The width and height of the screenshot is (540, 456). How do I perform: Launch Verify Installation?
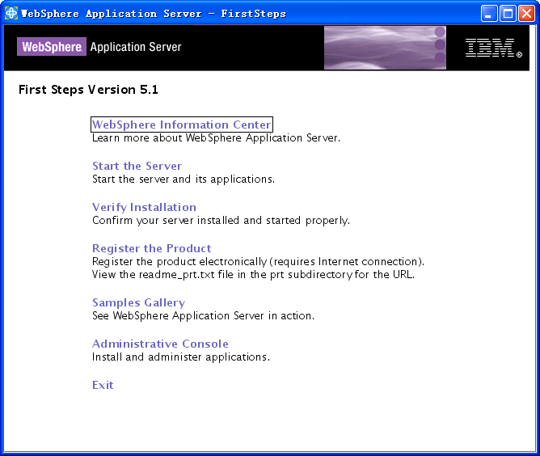point(144,207)
